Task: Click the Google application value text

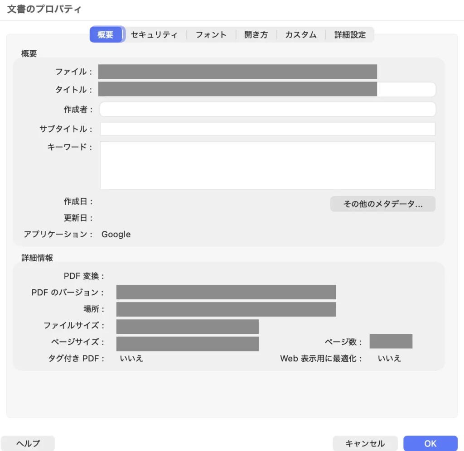Action: [x=116, y=234]
